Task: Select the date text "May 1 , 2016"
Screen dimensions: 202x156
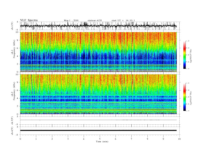Action: pyautogui.click(x=71, y=20)
